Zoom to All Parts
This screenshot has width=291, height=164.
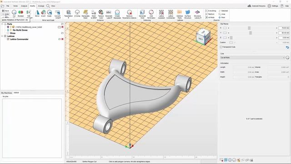point(210,17)
